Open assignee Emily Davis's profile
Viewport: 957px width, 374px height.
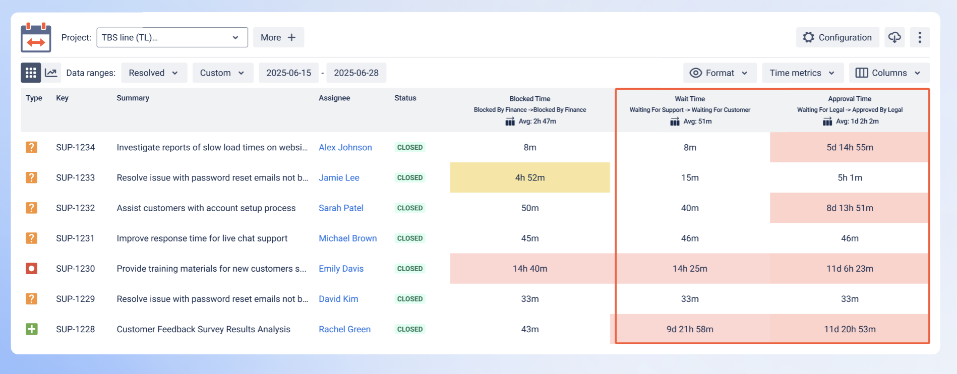[341, 269]
